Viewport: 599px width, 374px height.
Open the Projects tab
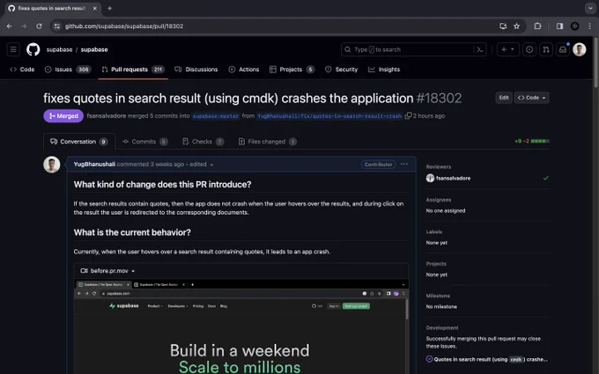(292, 69)
